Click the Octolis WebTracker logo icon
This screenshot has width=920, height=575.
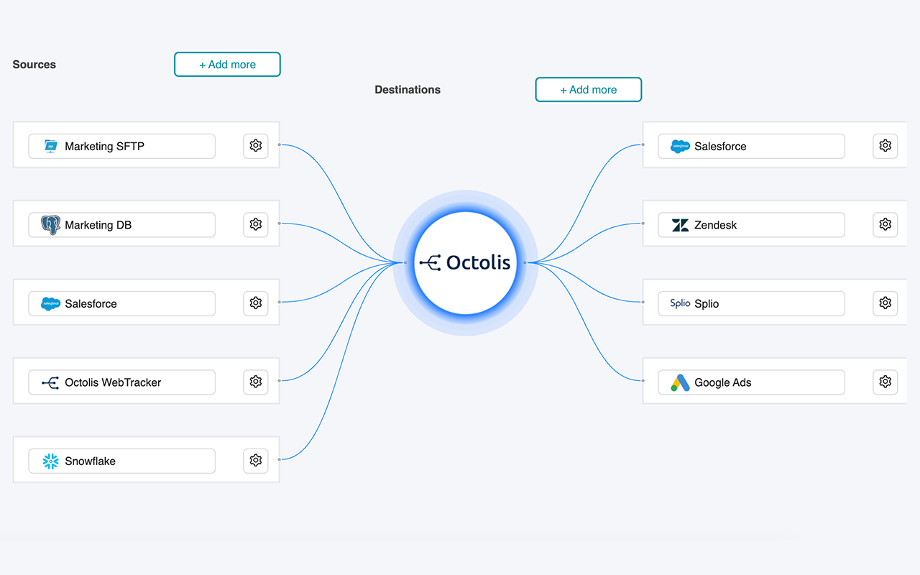tap(50, 382)
